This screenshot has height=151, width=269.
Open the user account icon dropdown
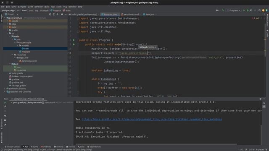tap(217, 10)
